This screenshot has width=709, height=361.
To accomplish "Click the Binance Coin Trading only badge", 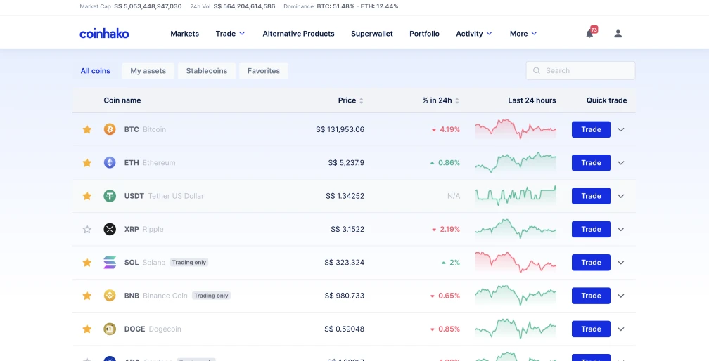I will pyautogui.click(x=211, y=296).
